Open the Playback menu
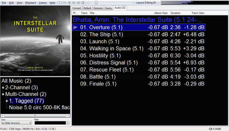 click(x=31, y=3)
